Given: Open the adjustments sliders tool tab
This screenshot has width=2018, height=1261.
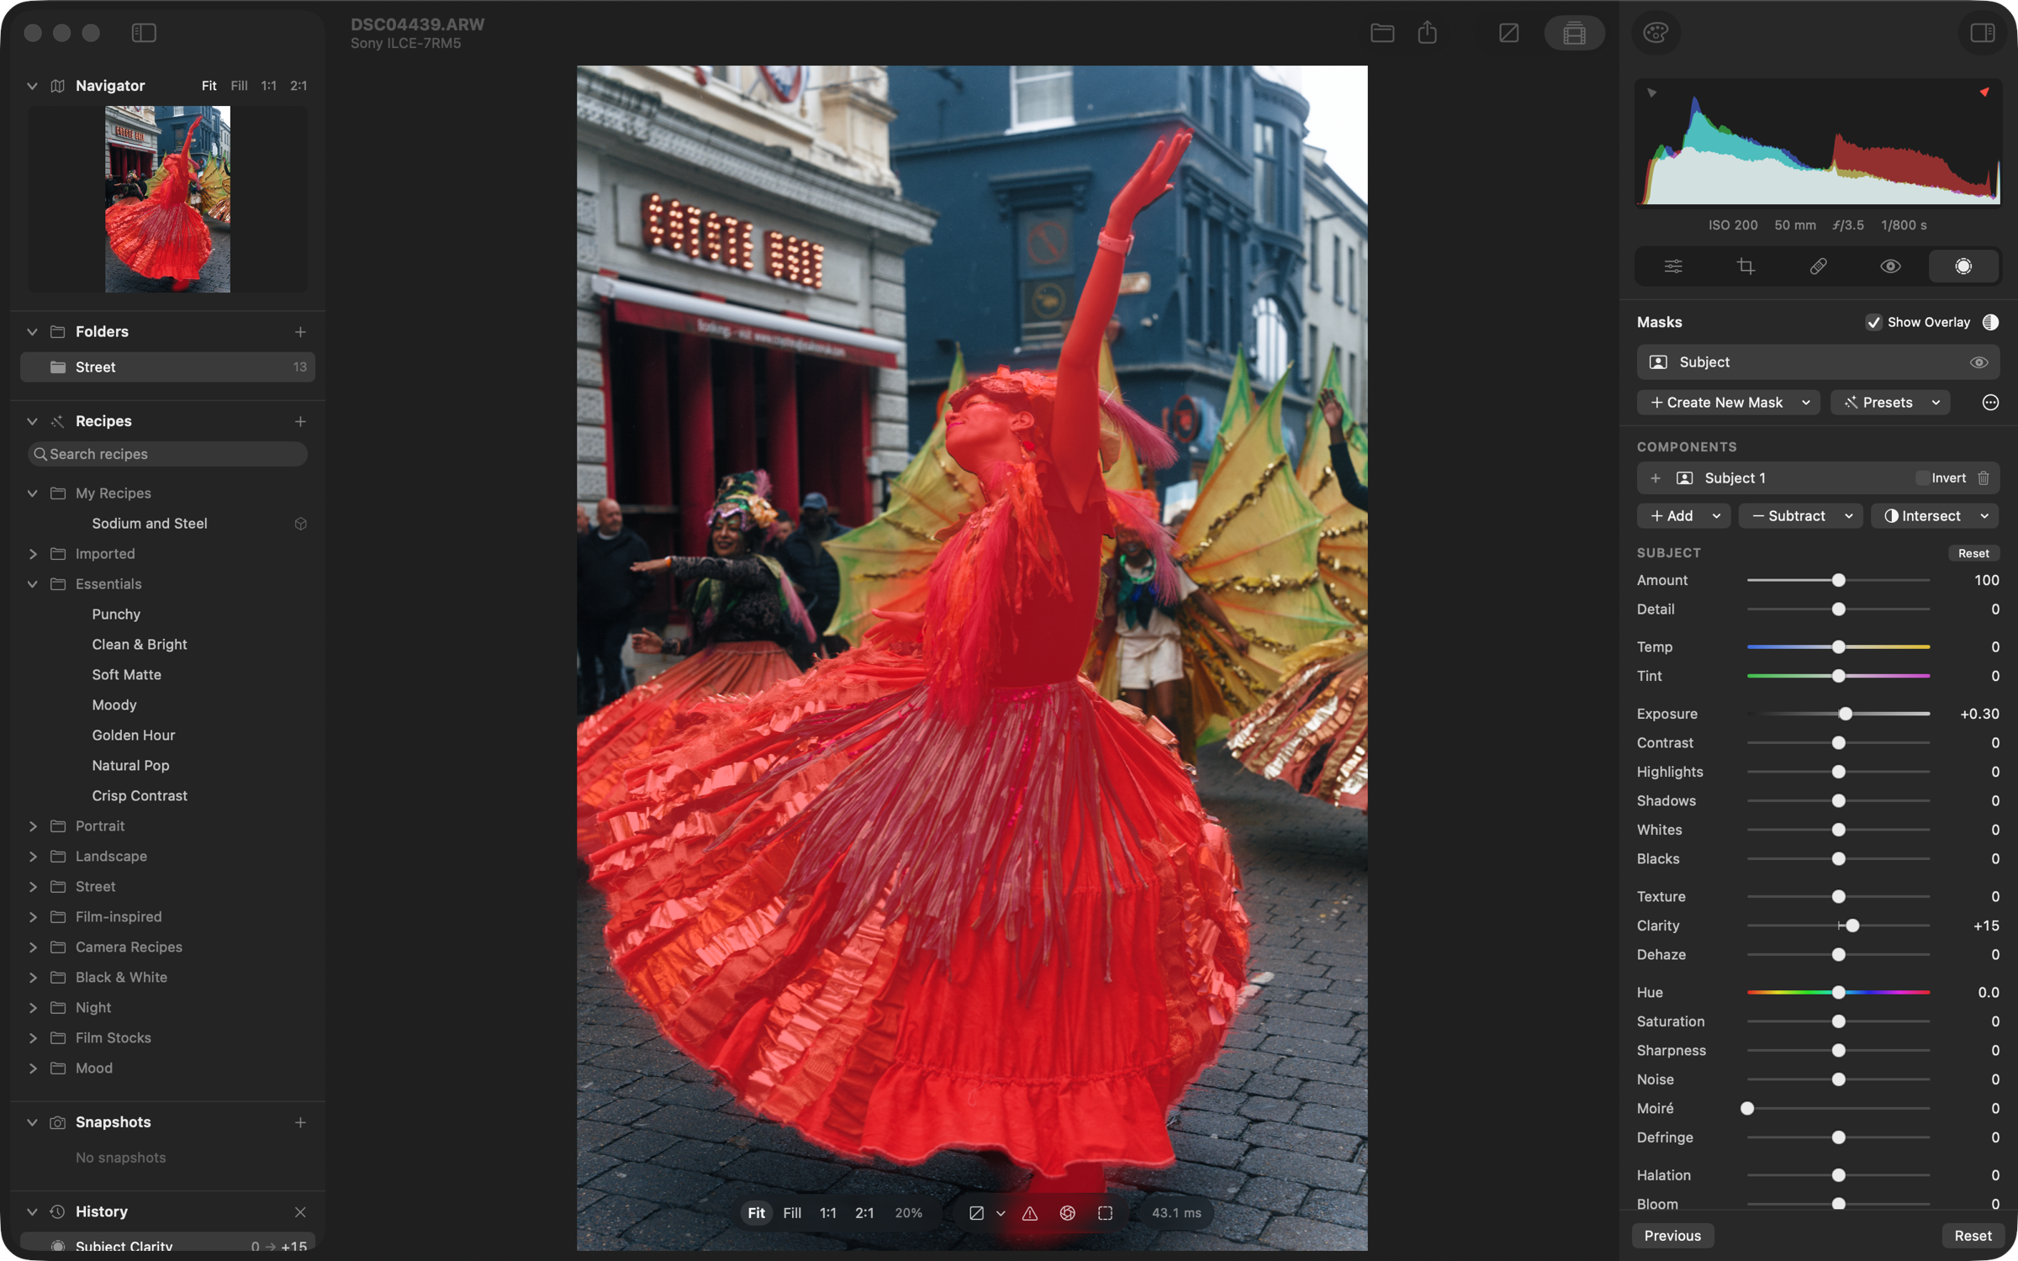Looking at the screenshot, I should (1673, 266).
